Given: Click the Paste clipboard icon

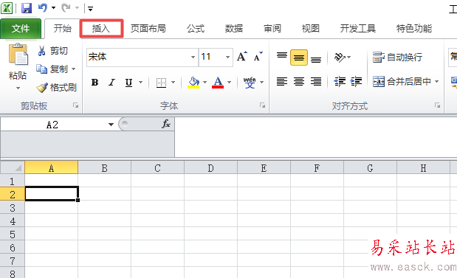Looking at the screenshot, I should (18, 54).
